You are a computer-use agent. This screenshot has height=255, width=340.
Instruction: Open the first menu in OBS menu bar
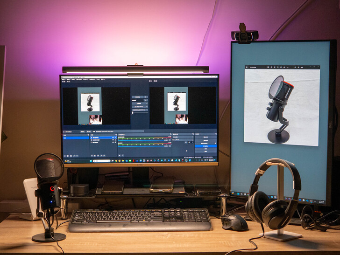click(64, 79)
